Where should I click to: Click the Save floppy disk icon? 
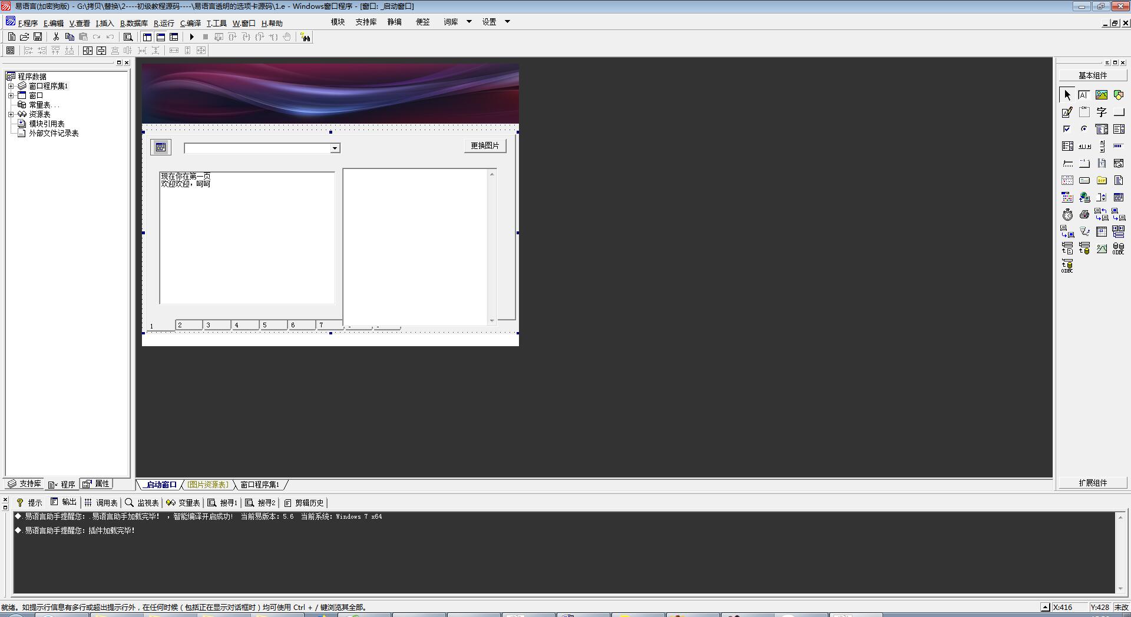tap(38, 37)
